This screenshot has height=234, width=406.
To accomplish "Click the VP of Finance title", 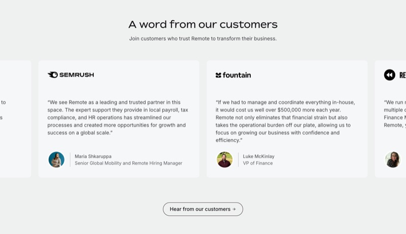I will [x=258, y=163].
